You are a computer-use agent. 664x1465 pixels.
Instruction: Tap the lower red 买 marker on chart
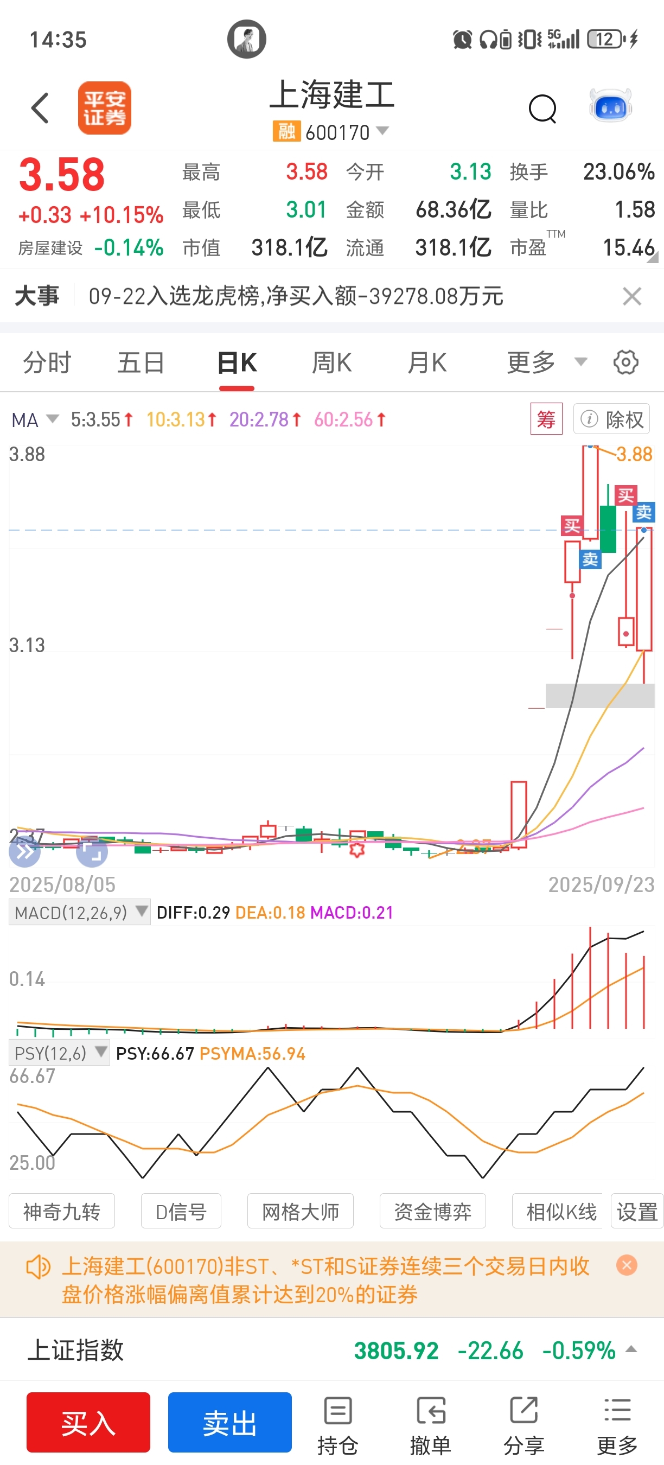(572, 526)
